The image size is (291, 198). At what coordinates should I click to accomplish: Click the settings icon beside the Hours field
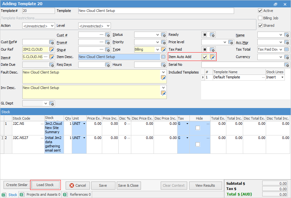164,65
